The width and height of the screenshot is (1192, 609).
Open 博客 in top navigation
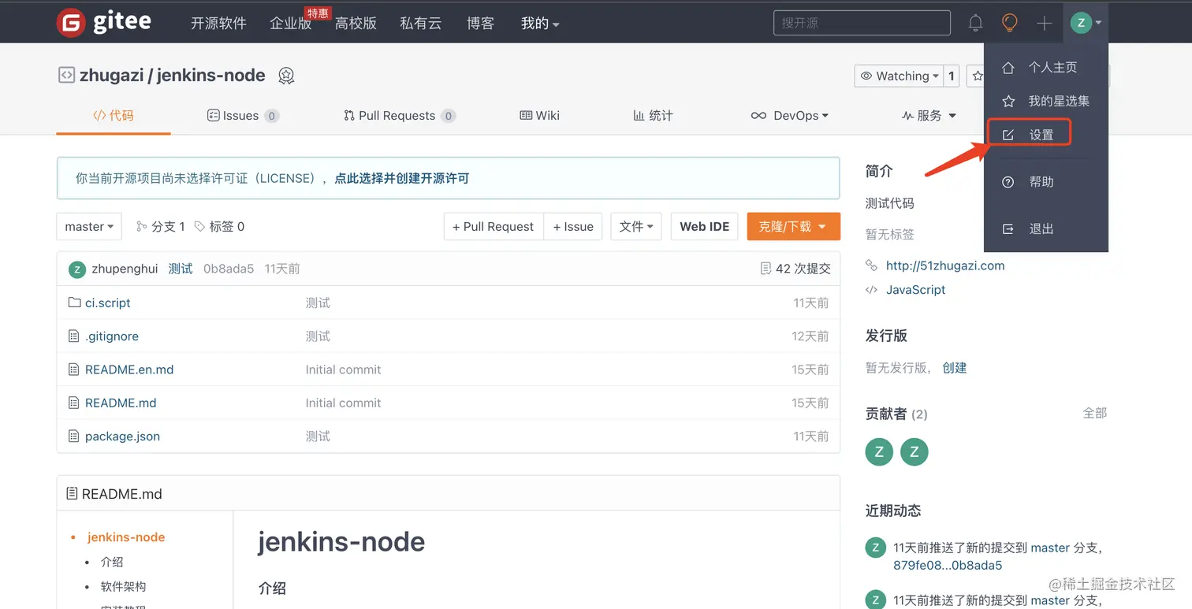coord(480,24)
